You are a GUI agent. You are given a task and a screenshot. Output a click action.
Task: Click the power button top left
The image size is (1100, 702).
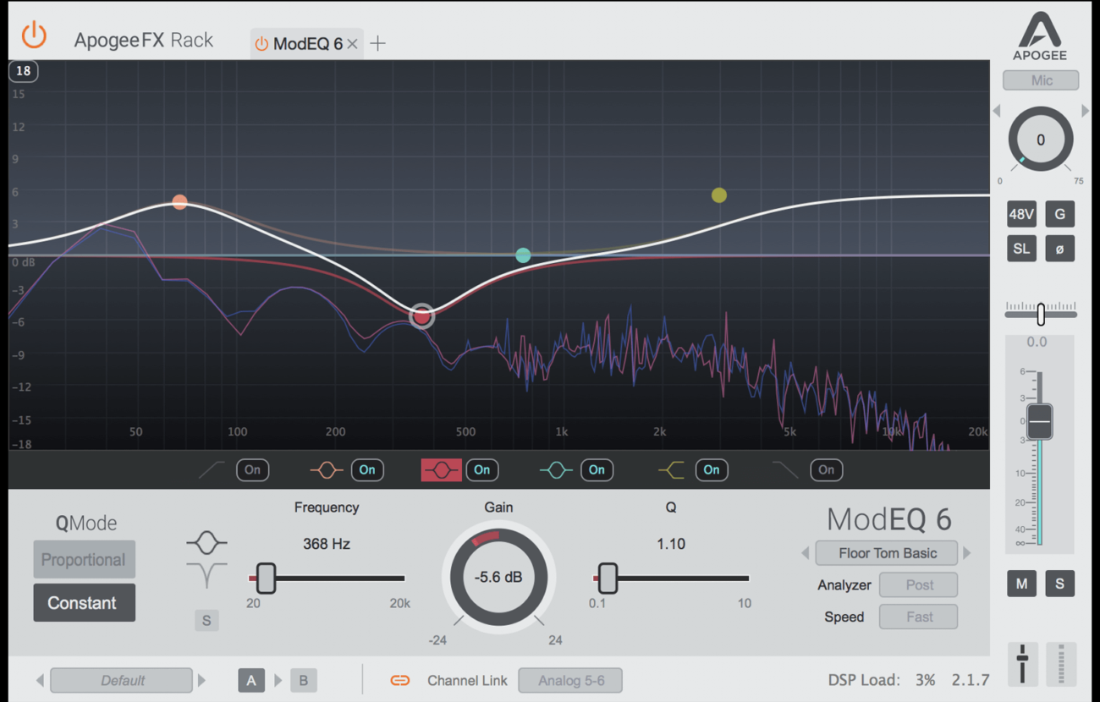34,36
